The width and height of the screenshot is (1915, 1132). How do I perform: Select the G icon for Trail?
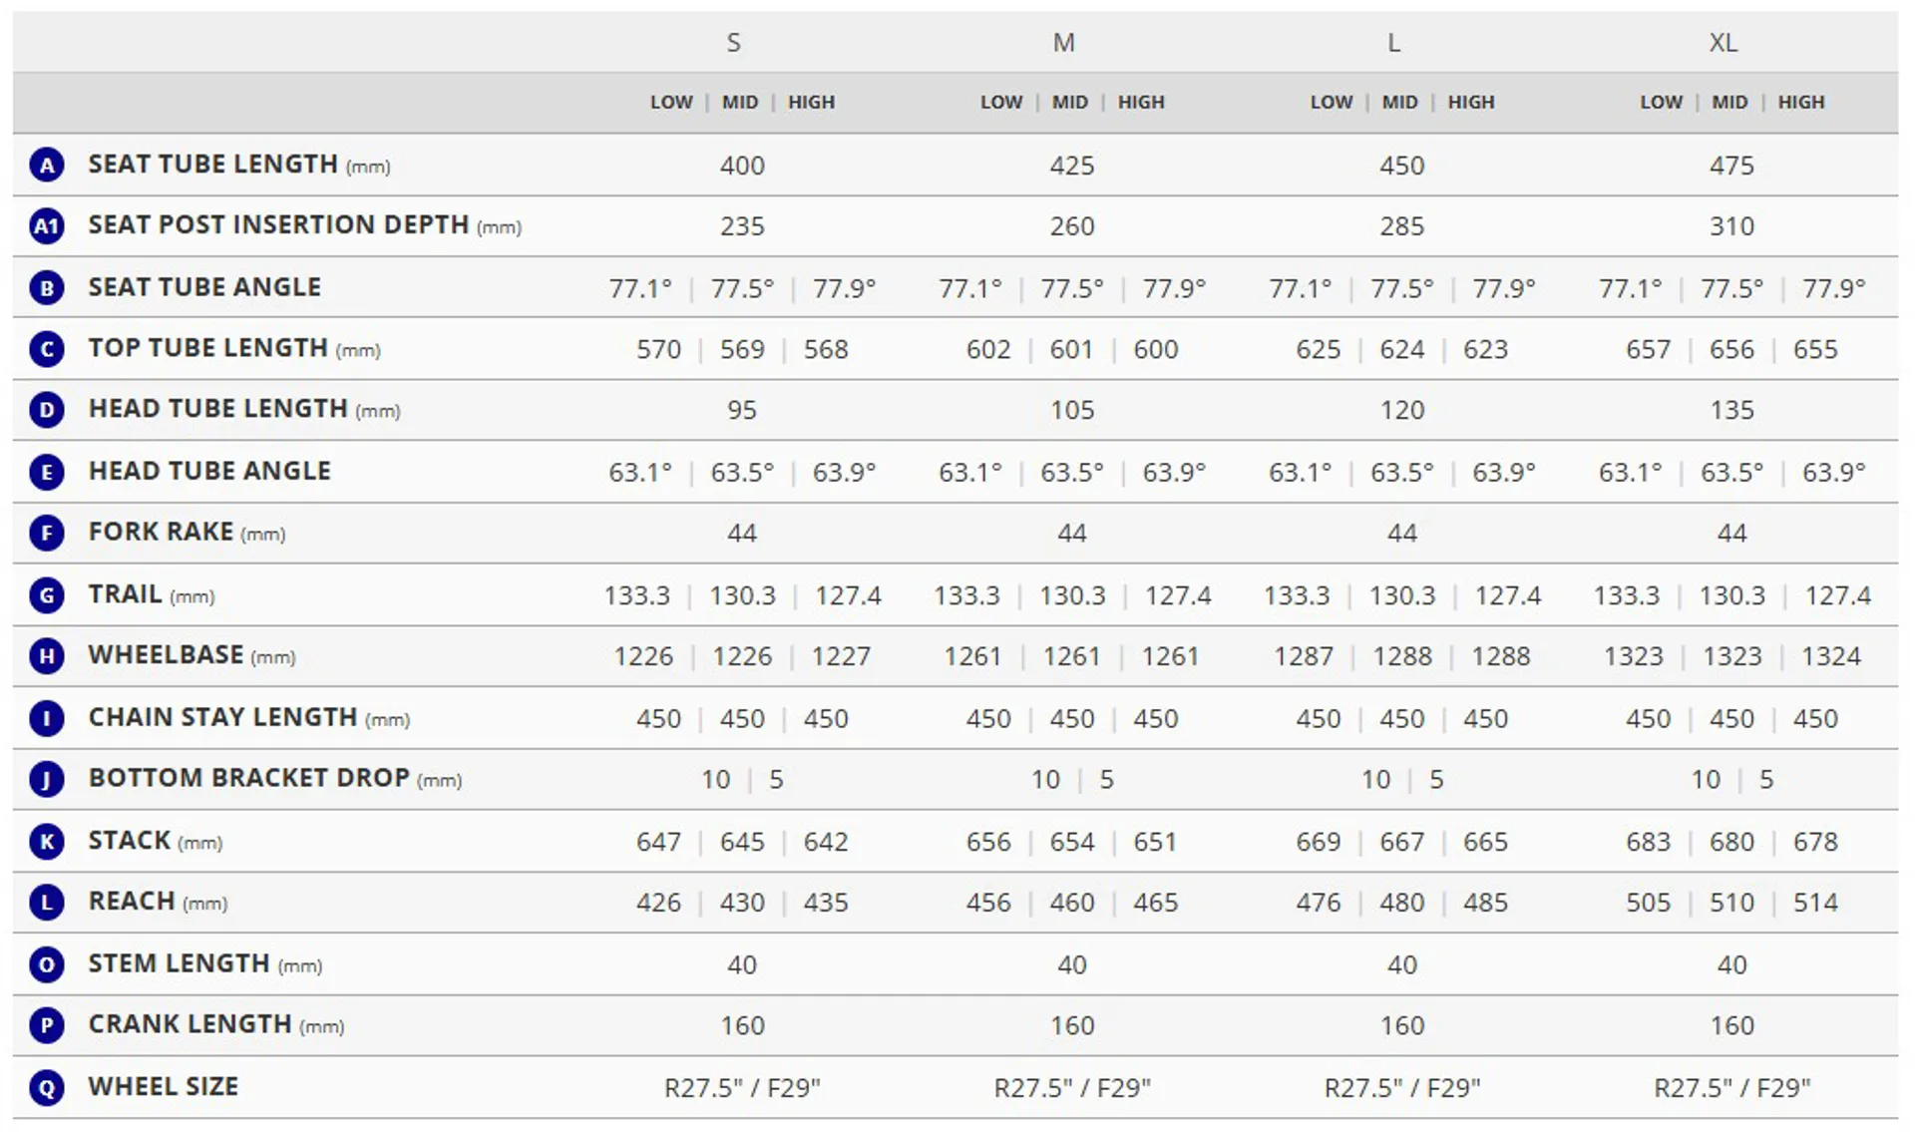[46, 595]
